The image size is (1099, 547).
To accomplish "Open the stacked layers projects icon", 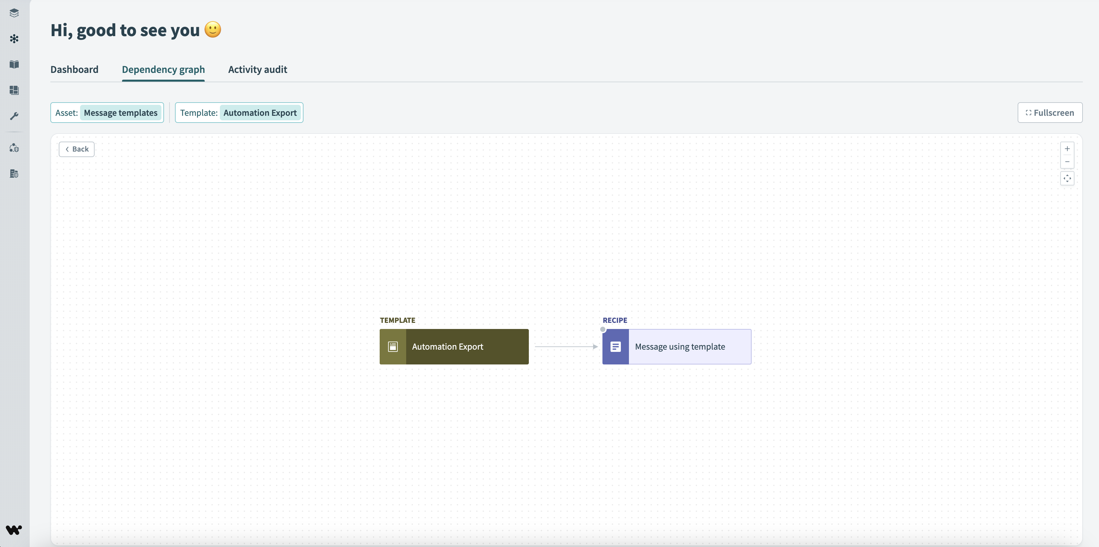I will click(14, 13).
